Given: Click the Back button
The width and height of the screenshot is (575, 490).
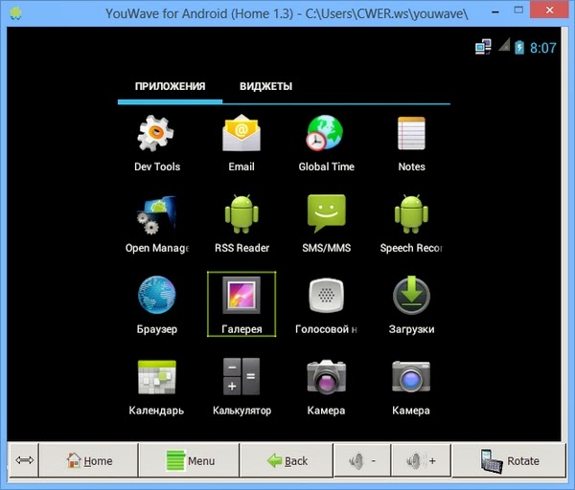Looking at the screenshot, I should [x=287, y=460].
